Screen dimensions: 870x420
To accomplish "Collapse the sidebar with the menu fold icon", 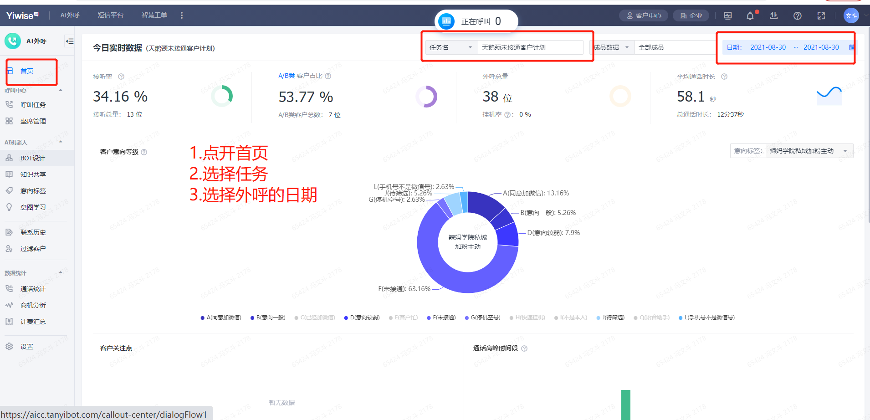I will tap(69, 41).
